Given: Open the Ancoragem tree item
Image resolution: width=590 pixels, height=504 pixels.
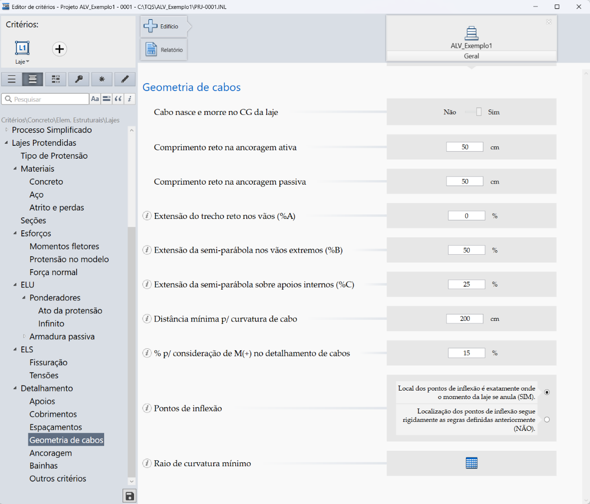Looking at the screenshot, I should 50,453.
